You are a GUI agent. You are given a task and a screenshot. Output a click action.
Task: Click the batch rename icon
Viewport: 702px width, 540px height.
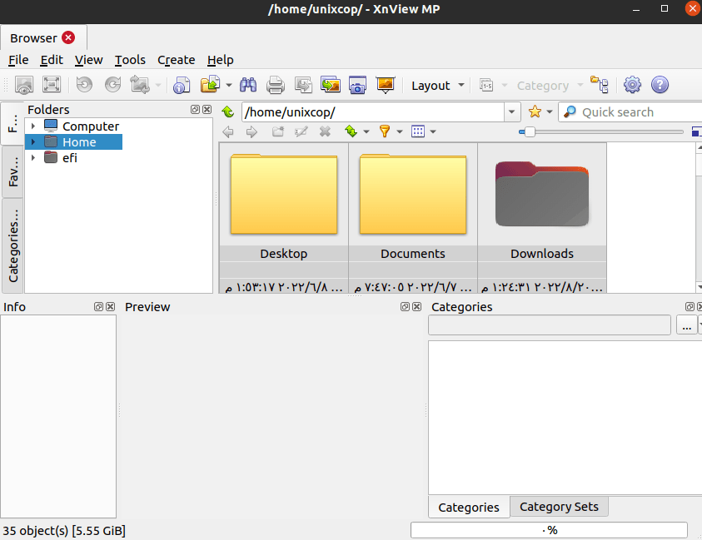[x=486, y=85]
